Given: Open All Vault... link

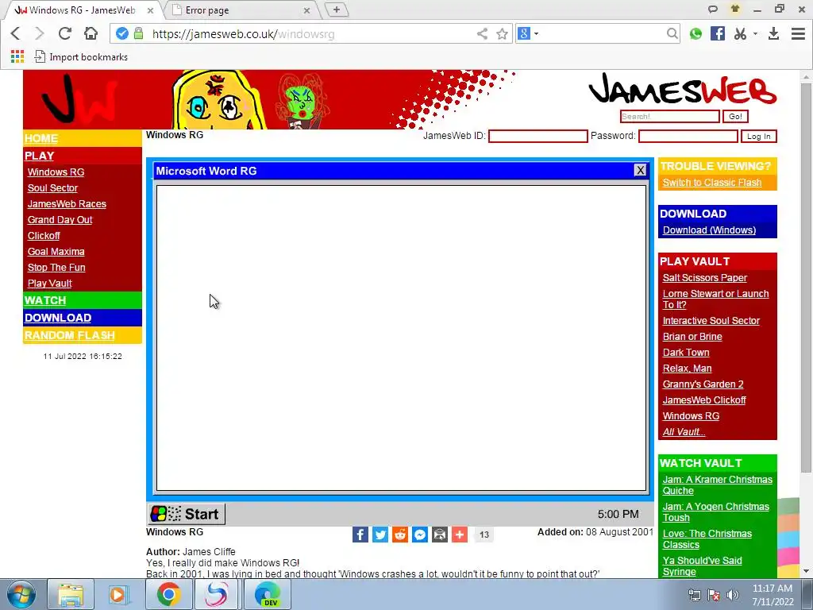Looking at the screenshot, I should tap(684, 432).
